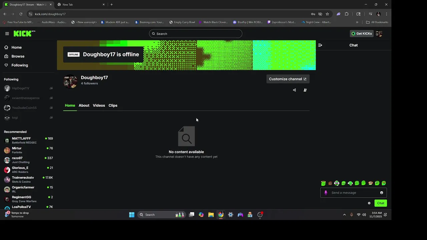Open Chrome extensions puzzle icon
The image size is (427, 240).
click(347, 14)
